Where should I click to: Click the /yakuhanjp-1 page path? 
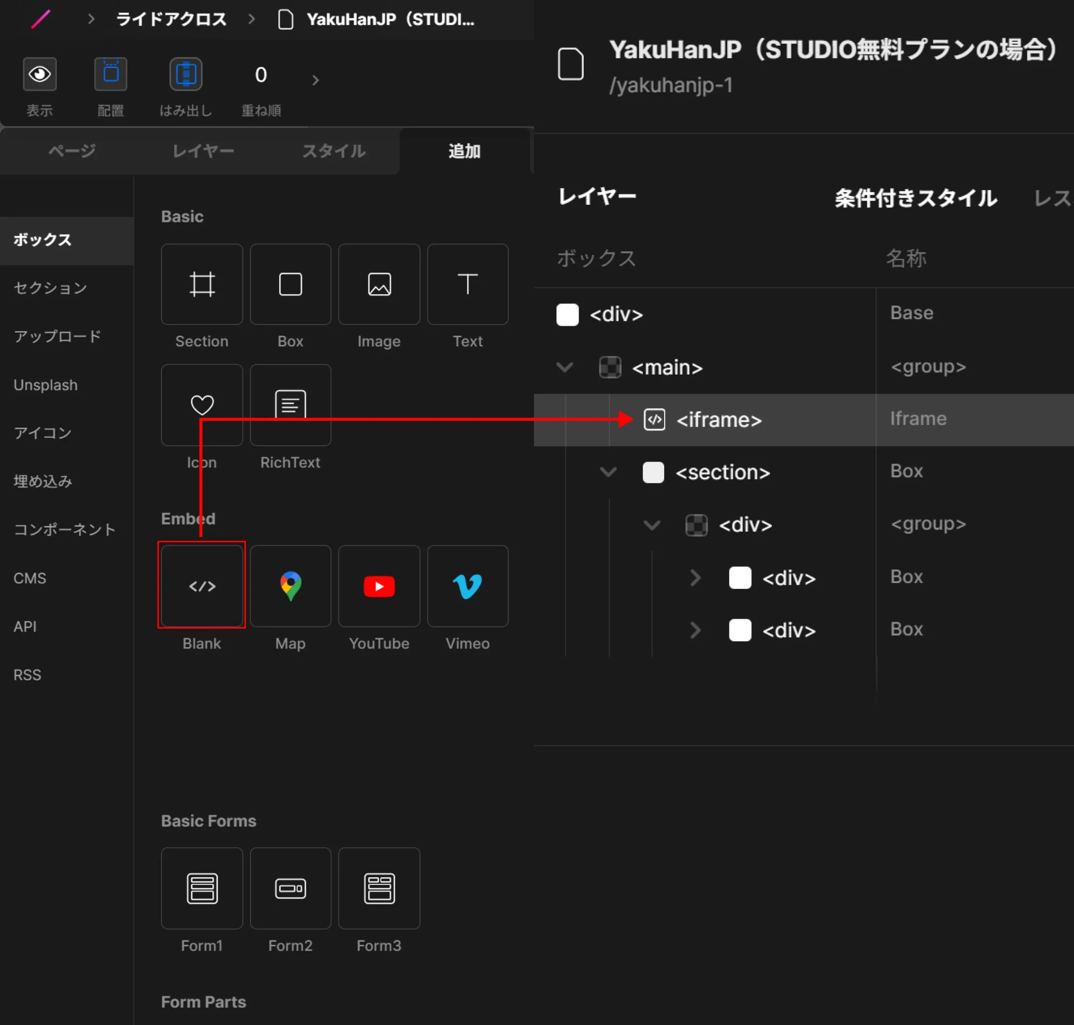coord(671,85)
